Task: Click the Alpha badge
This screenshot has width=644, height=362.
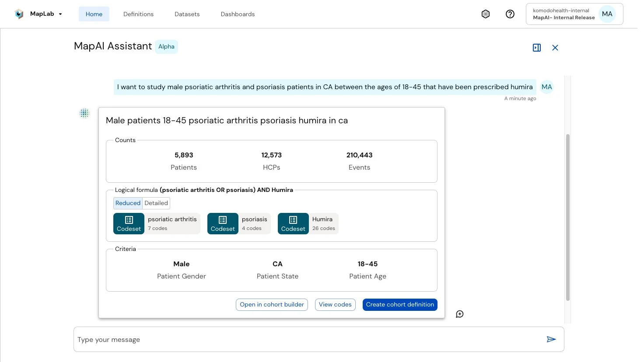Action: pos(166,47)
